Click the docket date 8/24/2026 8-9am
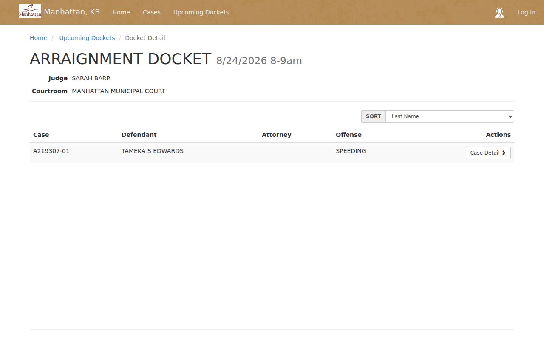Screen dimensions: 544x340 [x=259, y=61]
